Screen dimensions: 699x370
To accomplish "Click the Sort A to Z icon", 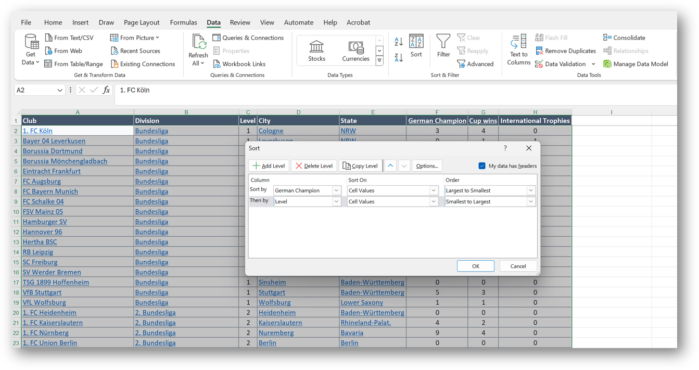I will click(399, 42).
